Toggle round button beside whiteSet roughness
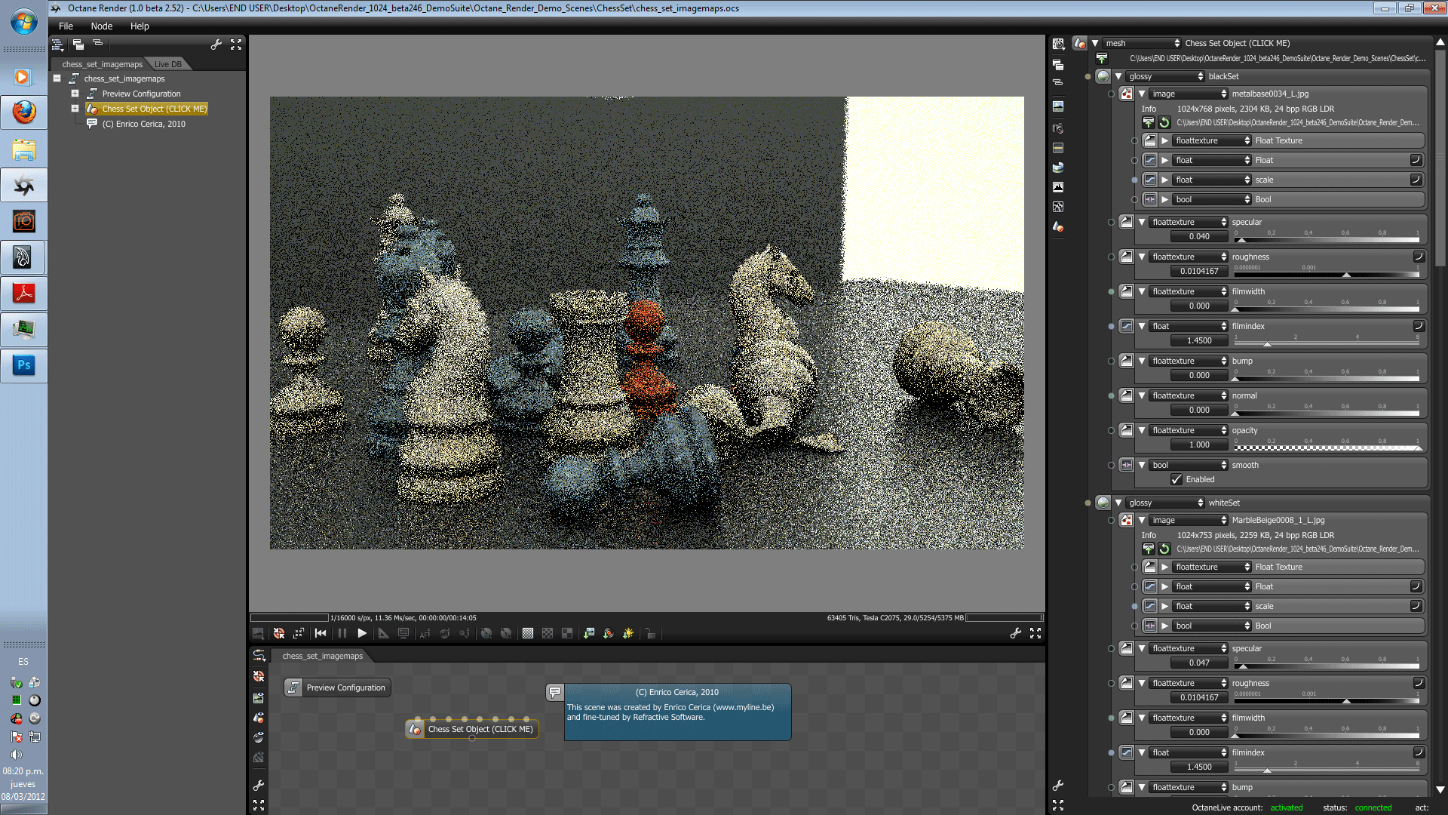The height and width of the screenshot is (815, 1448). click(x=1111, y=684)
